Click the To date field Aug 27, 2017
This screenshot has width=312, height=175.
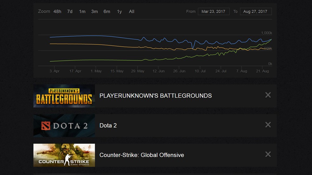[x=256, y=11]
